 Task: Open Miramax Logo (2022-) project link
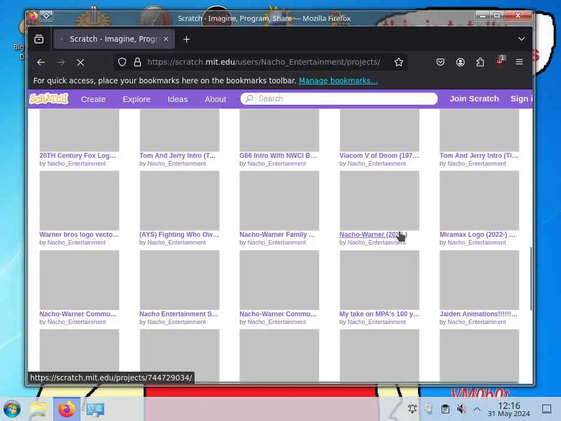478,235
